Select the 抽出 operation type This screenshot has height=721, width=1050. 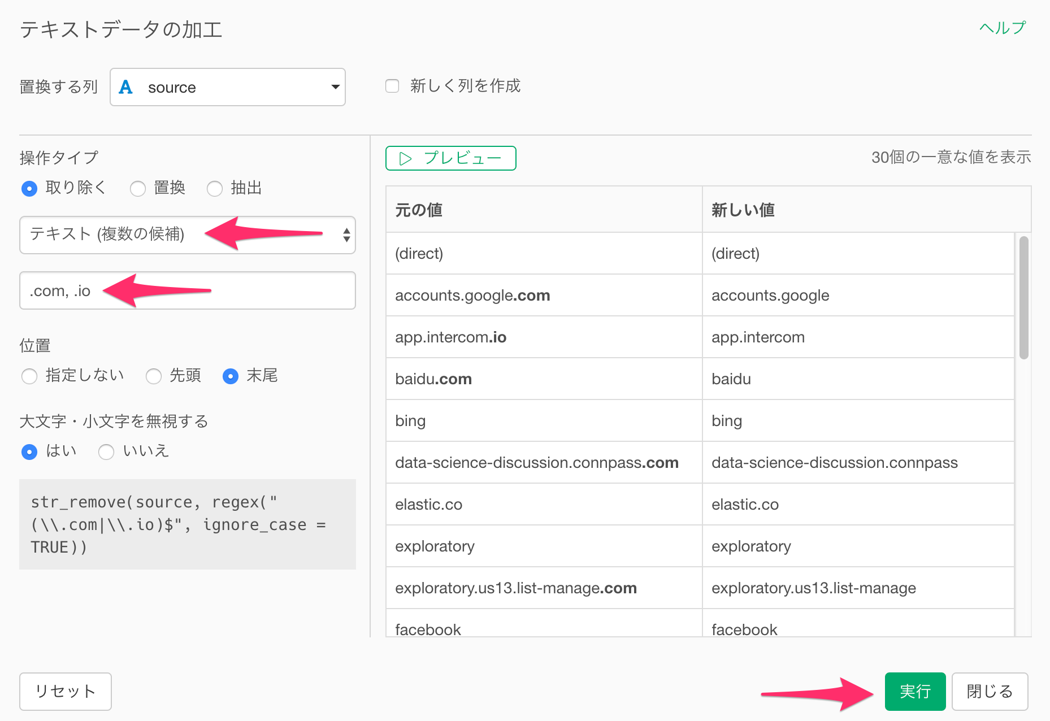(x=215, y=188)
